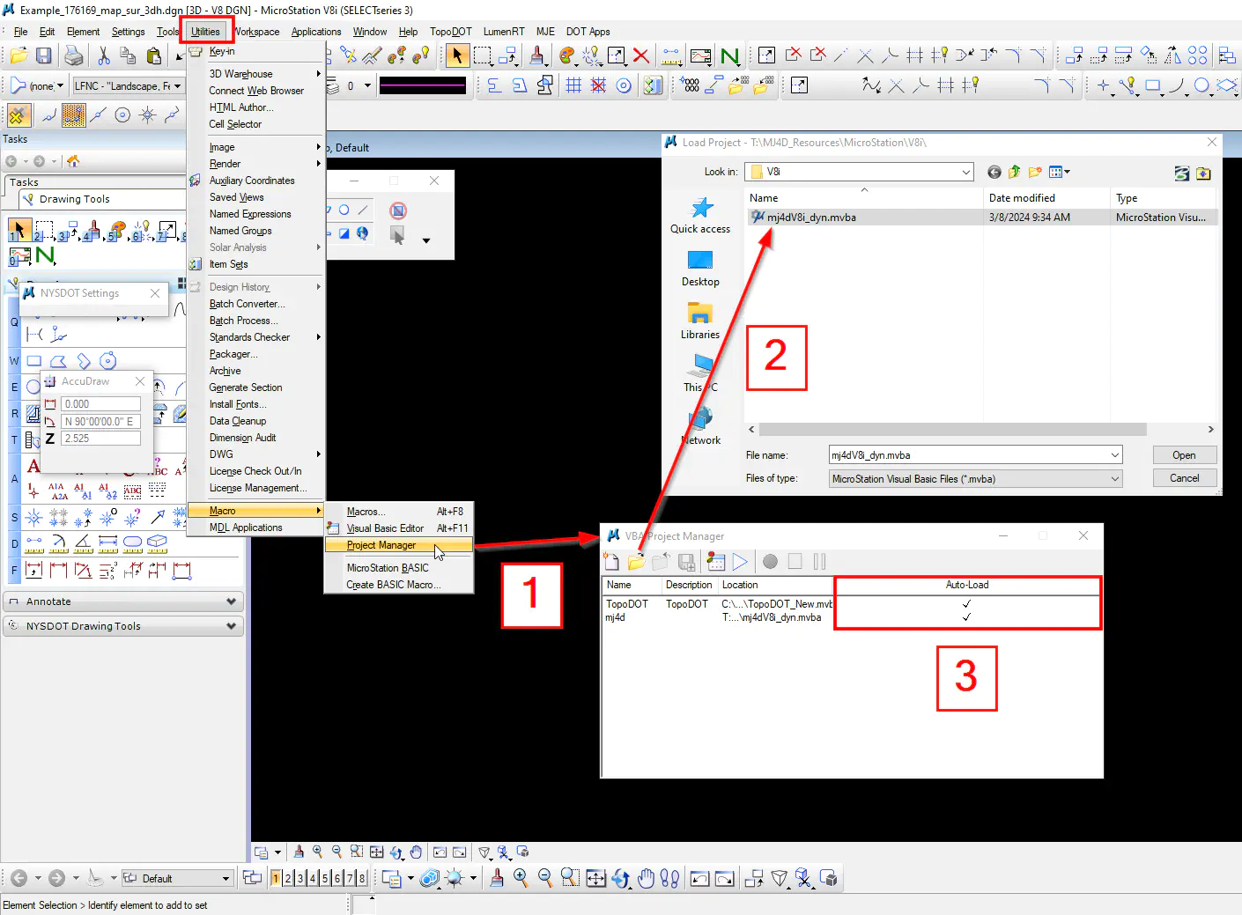The height and width of the screenshot is (915, 1242).
Task: Toggle view 5 button in view groups toolbar
Action: click(325, 878)
